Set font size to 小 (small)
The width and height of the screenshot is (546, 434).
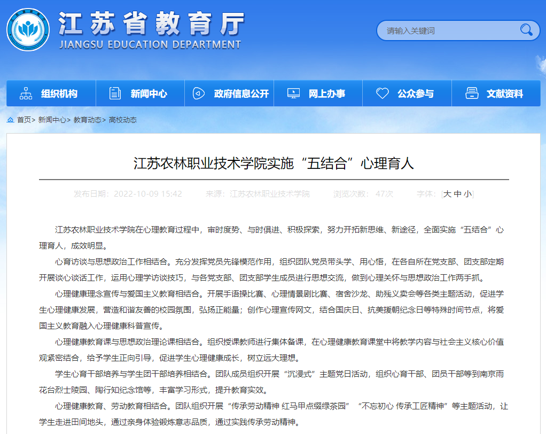point(467,194)
